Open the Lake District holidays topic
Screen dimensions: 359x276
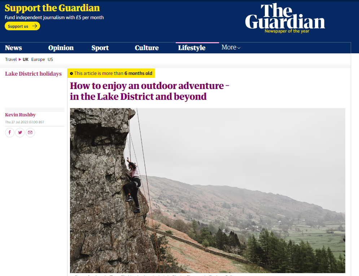(34, 74)
